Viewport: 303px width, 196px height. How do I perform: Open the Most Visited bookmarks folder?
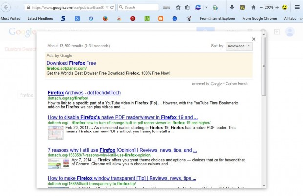(10, 19)
